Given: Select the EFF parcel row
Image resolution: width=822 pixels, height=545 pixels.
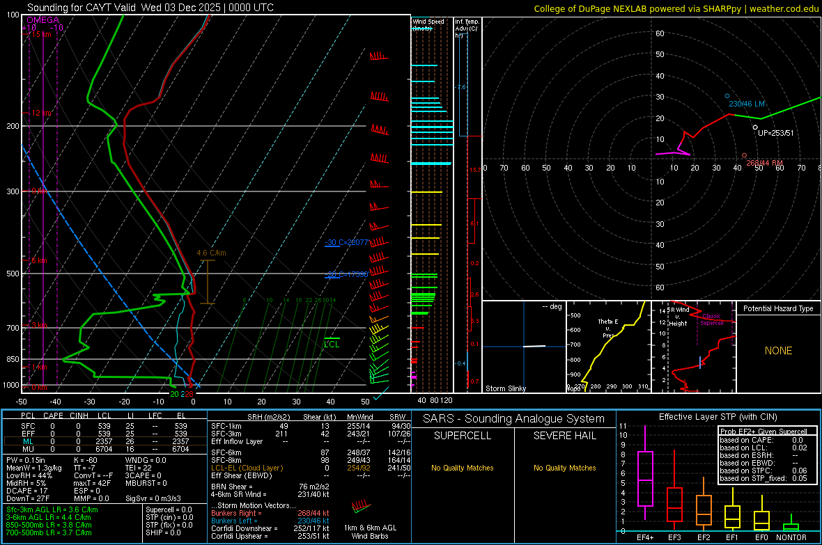Looking at the screenshot, I should (x=105, y=434).
